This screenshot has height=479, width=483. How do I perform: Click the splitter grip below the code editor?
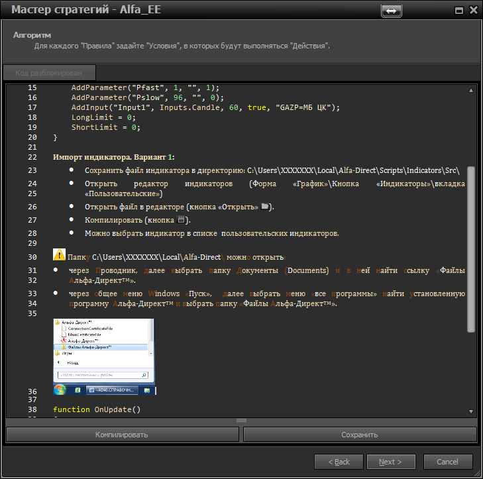[241, 420]
